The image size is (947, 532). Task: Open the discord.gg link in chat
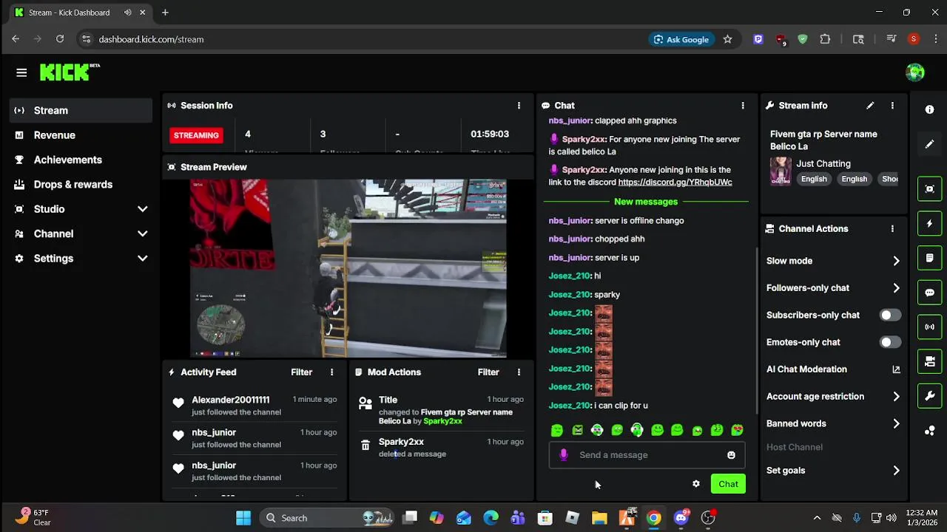pos(675,183)
